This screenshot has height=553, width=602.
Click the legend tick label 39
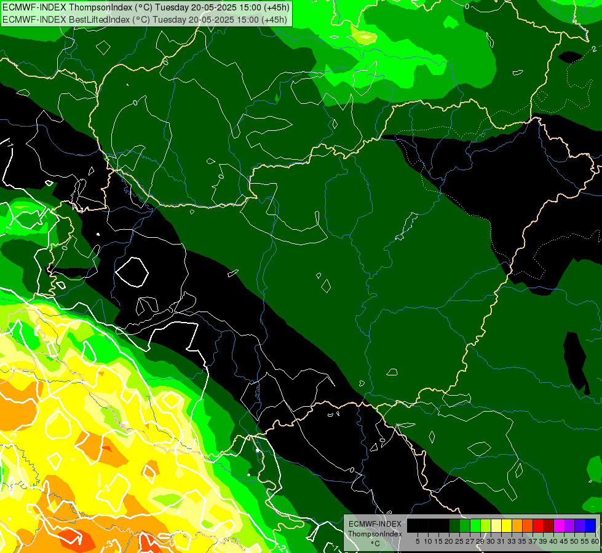pos(543,541)
